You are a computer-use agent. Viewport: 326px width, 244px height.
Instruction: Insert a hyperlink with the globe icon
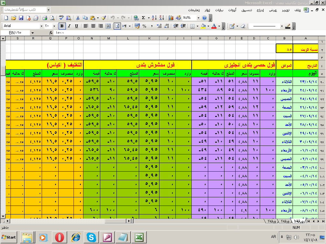pyautogui.click(x=136, y=18)
